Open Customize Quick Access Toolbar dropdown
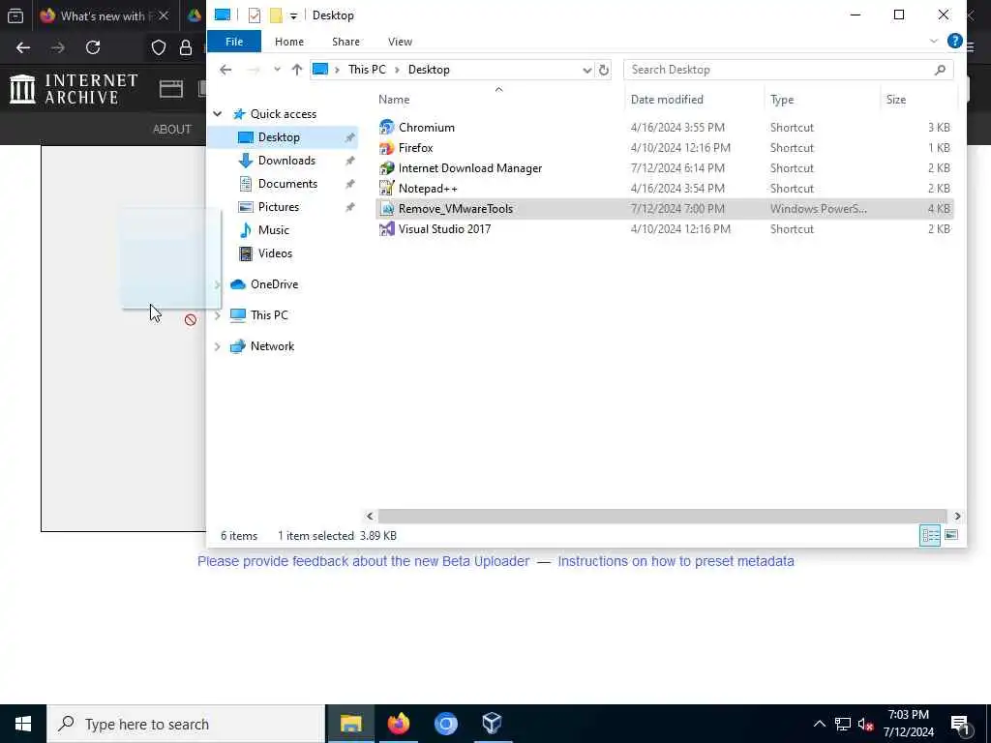Image resolution: width=991 pixels, height=743 pixels. click(x=293, y=15)
